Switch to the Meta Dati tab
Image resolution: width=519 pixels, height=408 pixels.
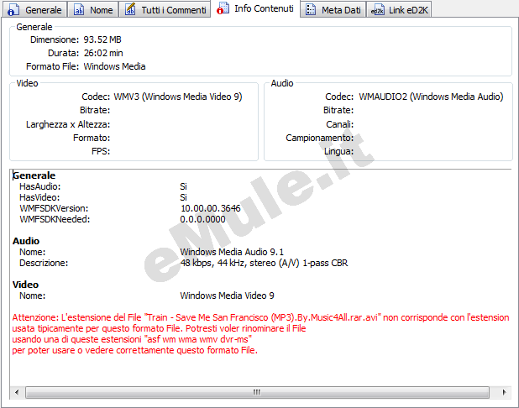tap(333, 9)
